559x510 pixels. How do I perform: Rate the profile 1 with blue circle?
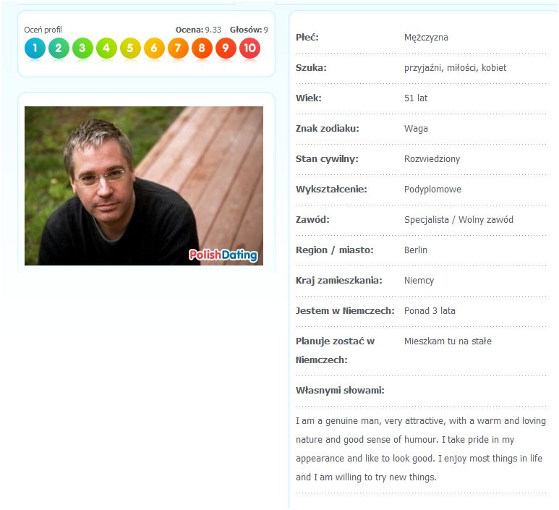click(x=35, y=48)
